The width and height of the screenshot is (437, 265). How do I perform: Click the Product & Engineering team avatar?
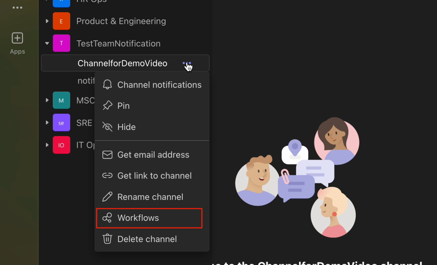point(62,21)
